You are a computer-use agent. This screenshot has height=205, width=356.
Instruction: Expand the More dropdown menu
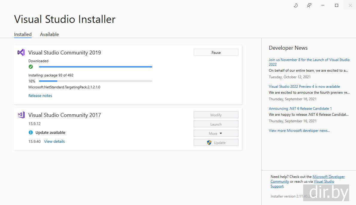pos(216,133)
